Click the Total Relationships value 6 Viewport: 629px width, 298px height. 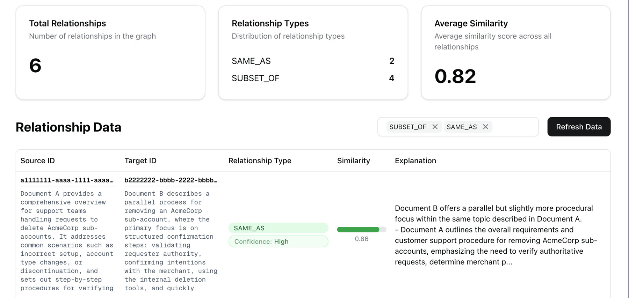click(x=35, y=65)
